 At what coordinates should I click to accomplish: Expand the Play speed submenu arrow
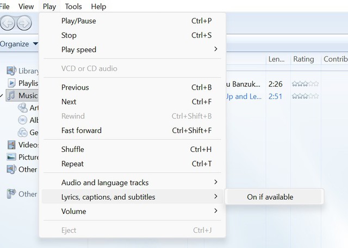point(216,49)
